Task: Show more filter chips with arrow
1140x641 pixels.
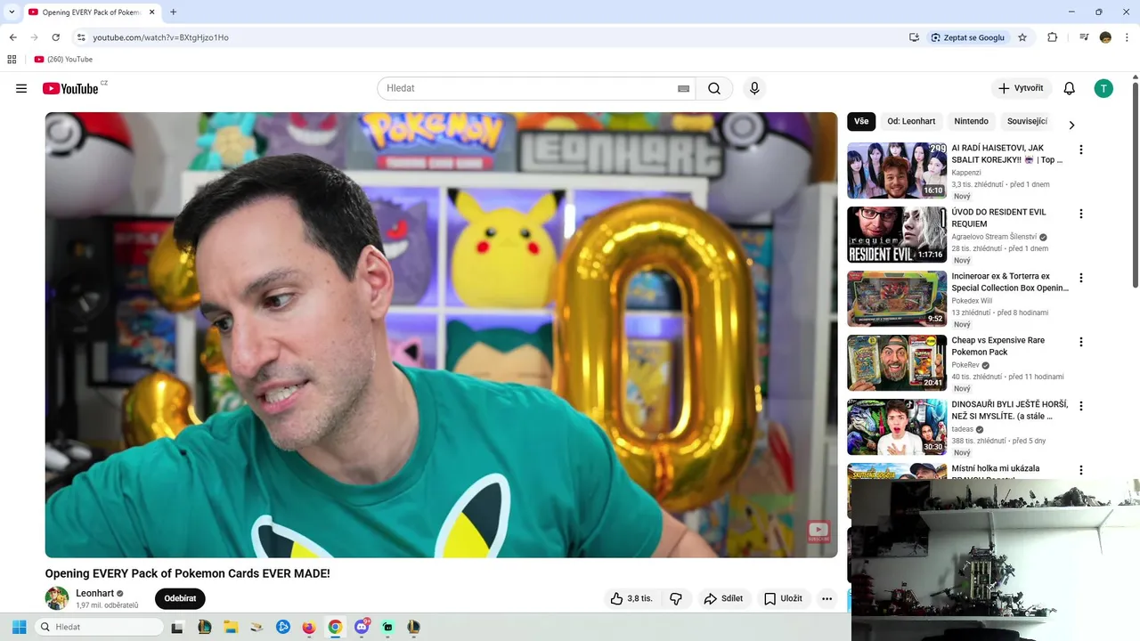Action: pyautogui.click(x=1071, y=126)
